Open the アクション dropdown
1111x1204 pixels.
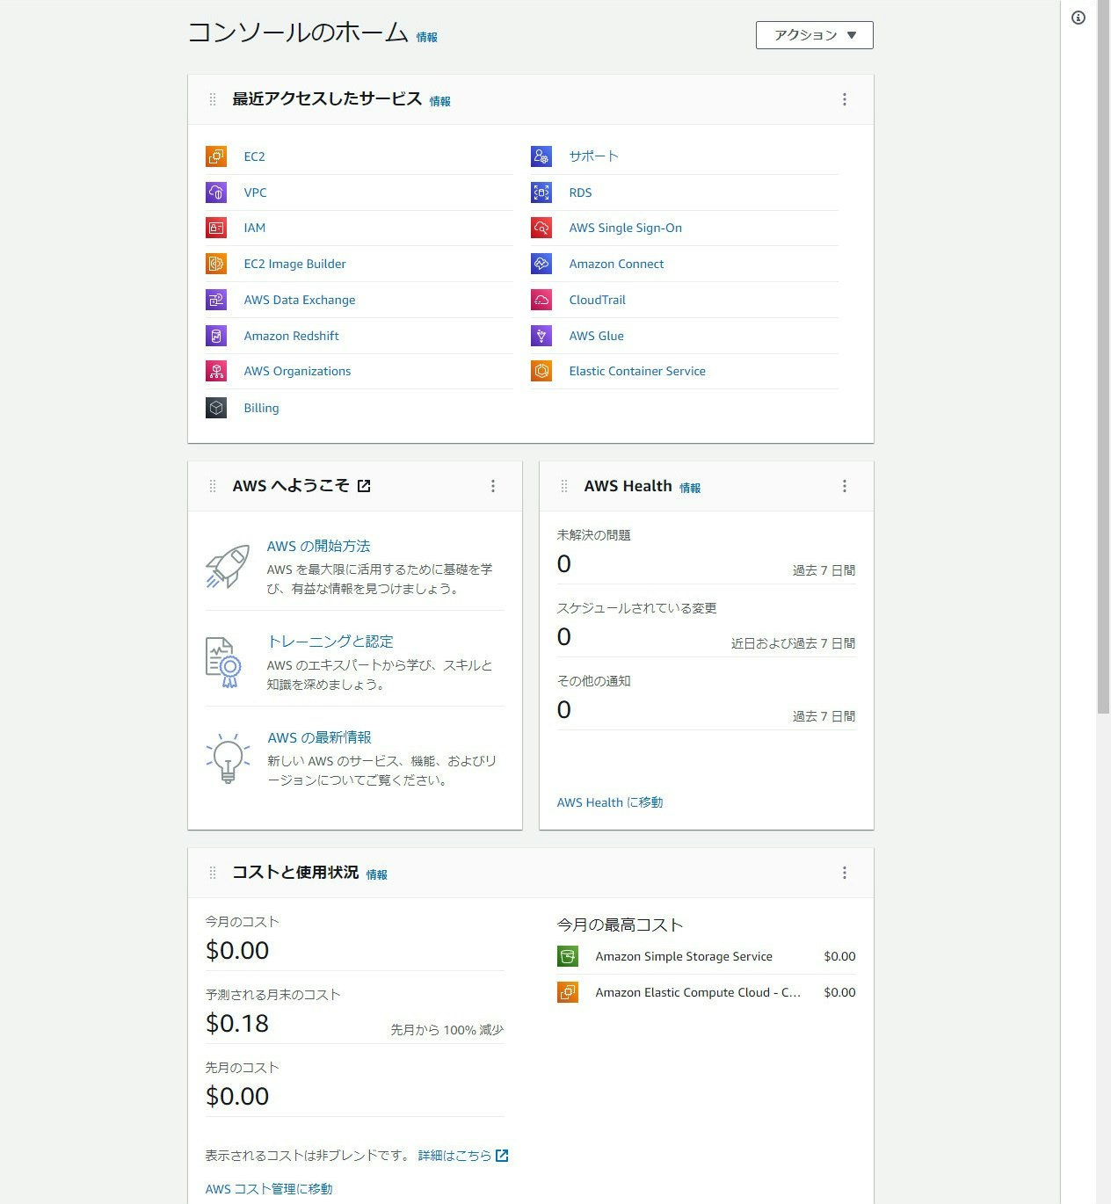pos(815,35)
